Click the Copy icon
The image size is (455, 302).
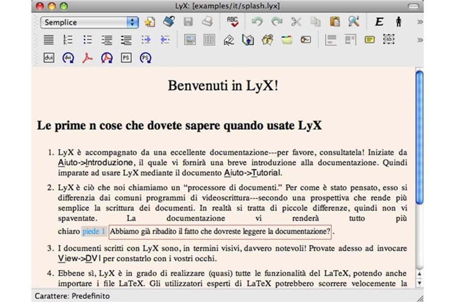315,22
